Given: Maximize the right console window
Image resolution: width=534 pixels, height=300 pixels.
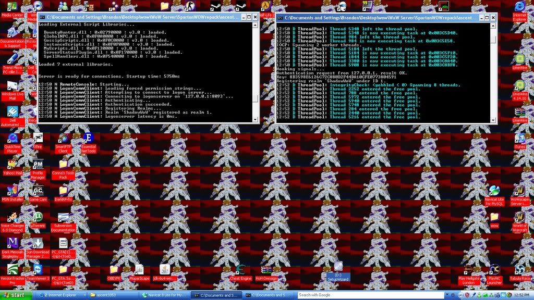Looking at the screenshot, I should point(487,18).
